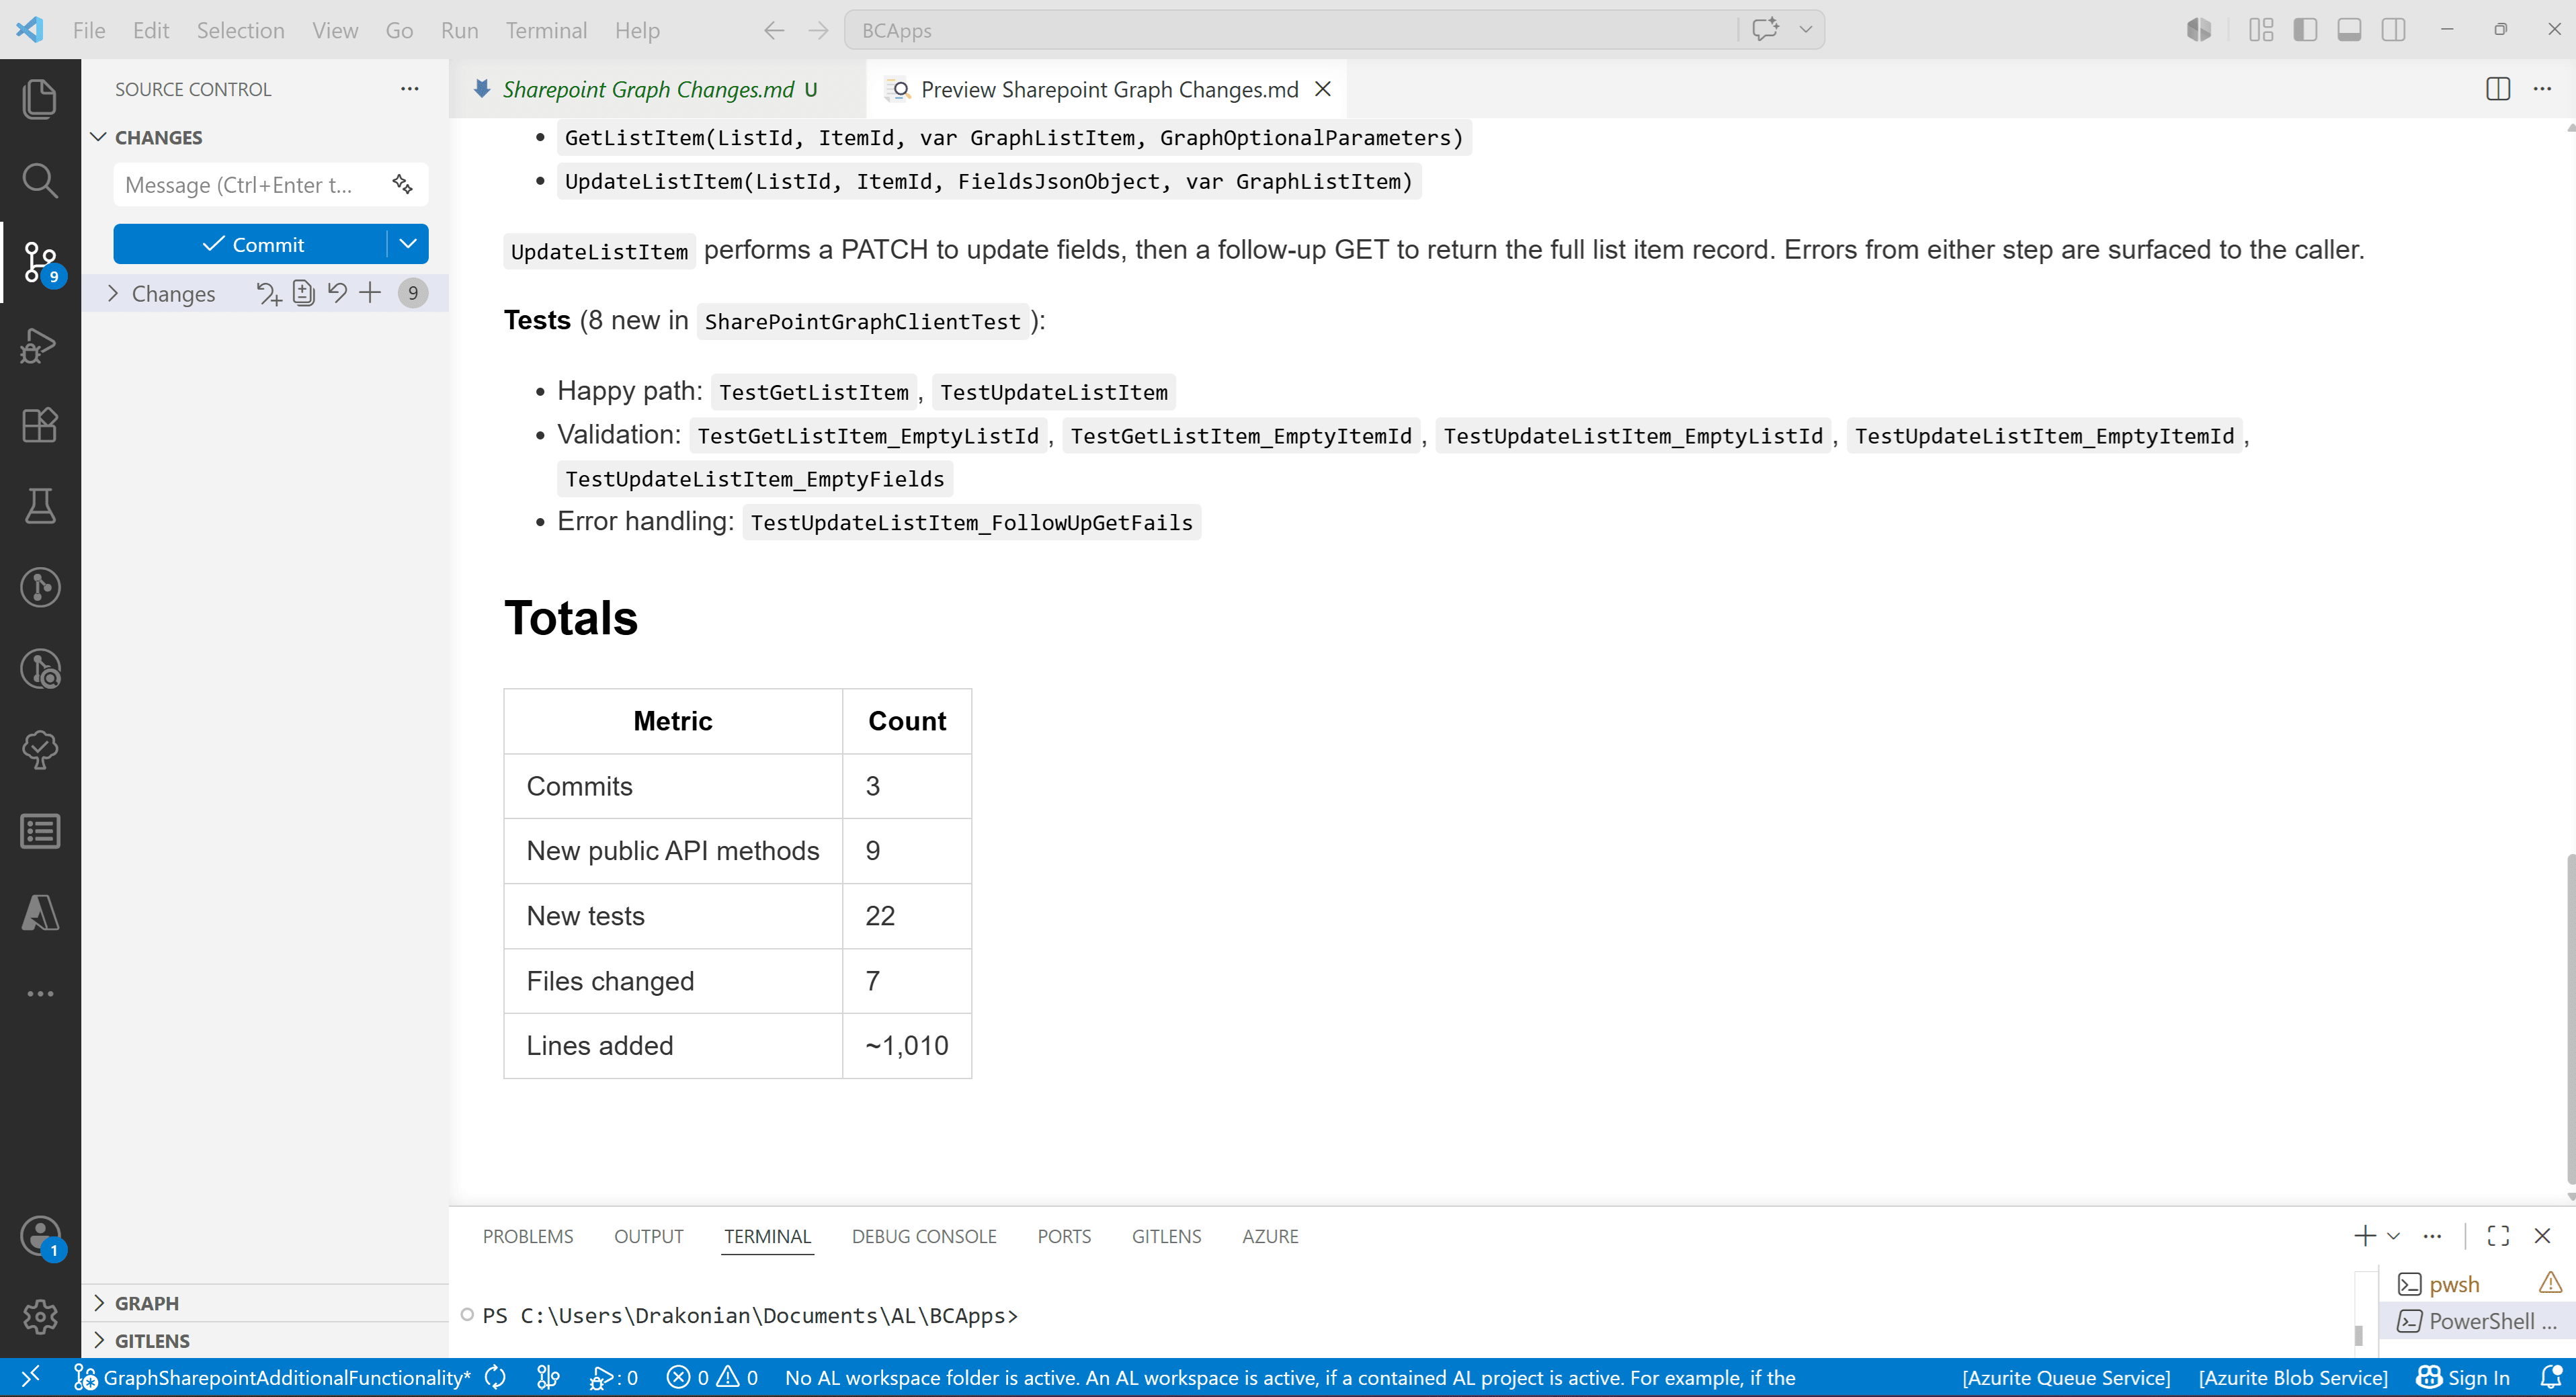Open new terminal profile dropdown

tap(2393, 1236)
